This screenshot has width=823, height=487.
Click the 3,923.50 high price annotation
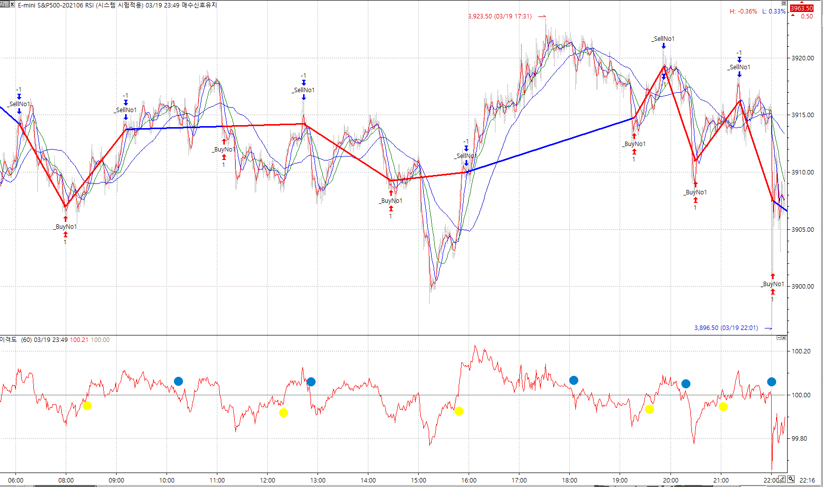coord(499,16)
